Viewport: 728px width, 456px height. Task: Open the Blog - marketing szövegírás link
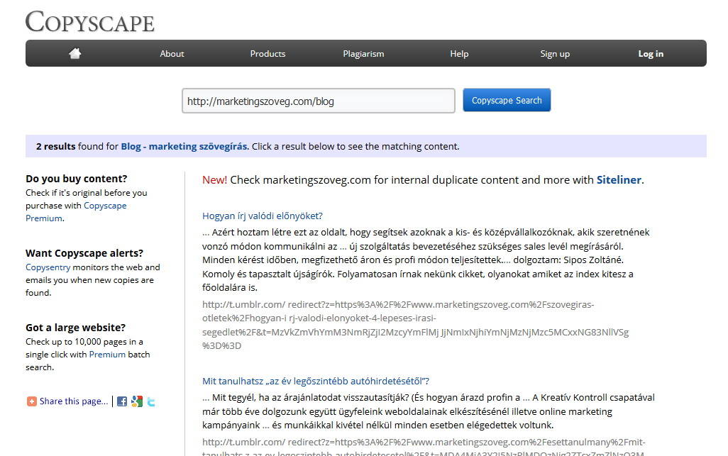184,147
